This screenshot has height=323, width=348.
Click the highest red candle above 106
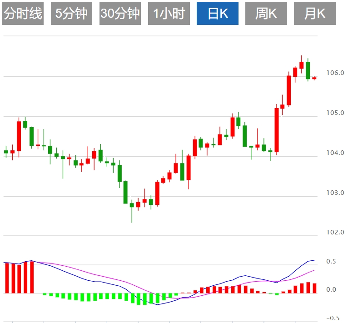coord(301,65)
